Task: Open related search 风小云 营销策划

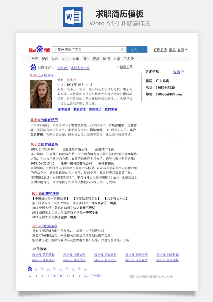Action: [43, 255]
